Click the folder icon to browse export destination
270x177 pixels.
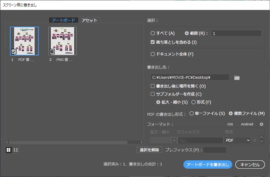pos(237,78)
